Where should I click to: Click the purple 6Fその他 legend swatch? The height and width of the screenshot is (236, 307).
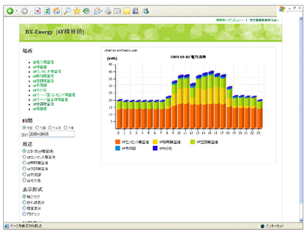155,148
